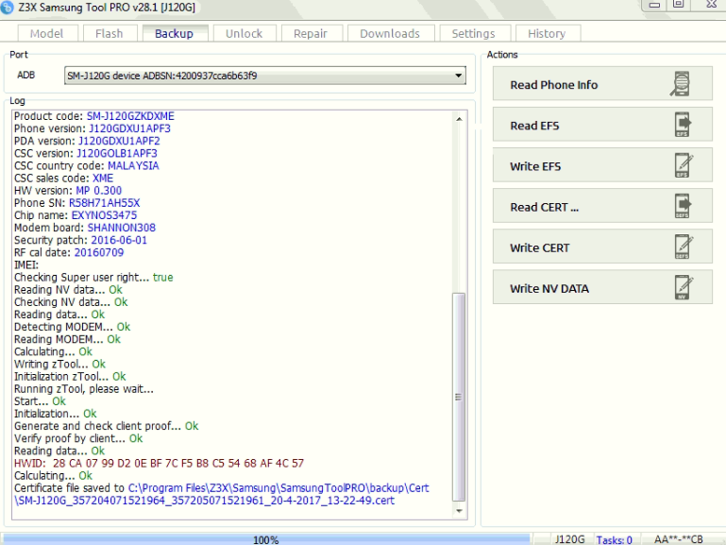Go to the Repair tab
Image resolution: width=726 pixels, height=545 pixels.
(311, 33)
